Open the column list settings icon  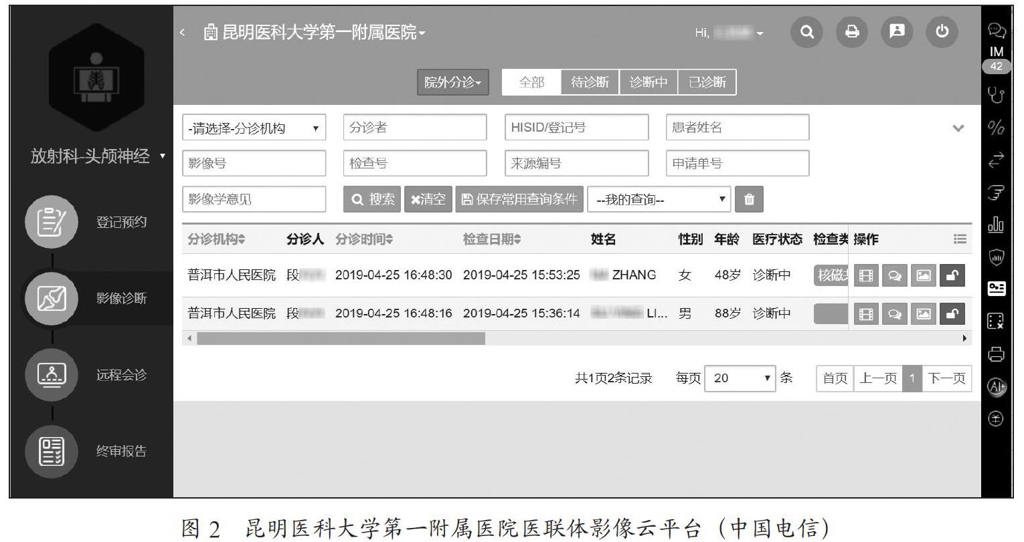point(960,239)
